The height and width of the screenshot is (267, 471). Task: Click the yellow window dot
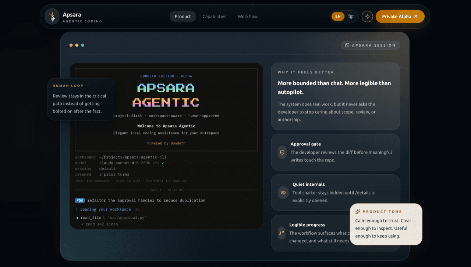point(77,45)
